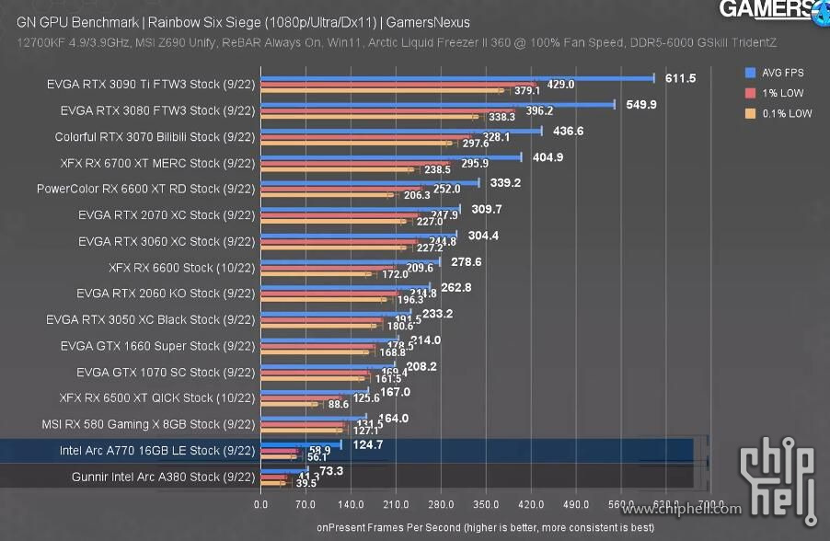Select the 278.6 average FPS value
Image resolution: width=830 pixels, height=541 pixels.
[467, 262]
